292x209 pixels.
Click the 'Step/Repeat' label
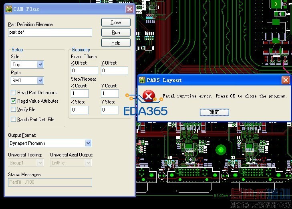tap(83, 79)
